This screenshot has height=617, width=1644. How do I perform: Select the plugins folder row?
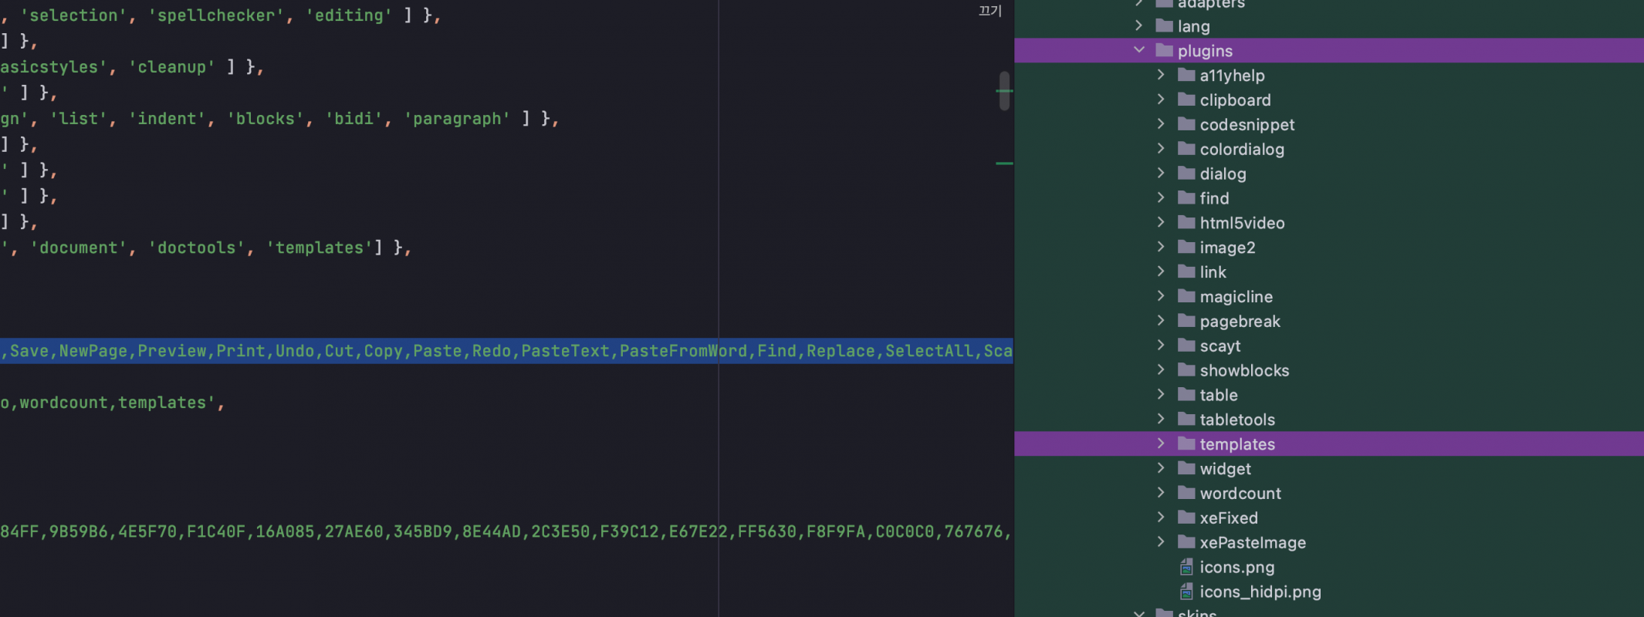[x=1329, y=50]
